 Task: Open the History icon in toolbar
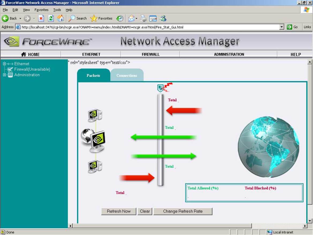[120, 18]
